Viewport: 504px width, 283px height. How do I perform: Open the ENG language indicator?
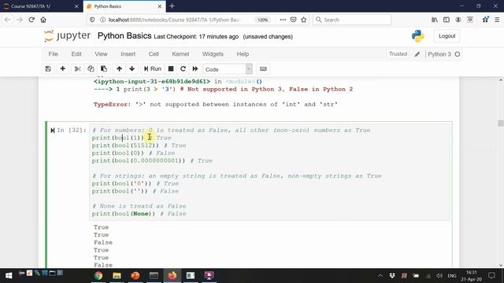click(x=452, y=276)
